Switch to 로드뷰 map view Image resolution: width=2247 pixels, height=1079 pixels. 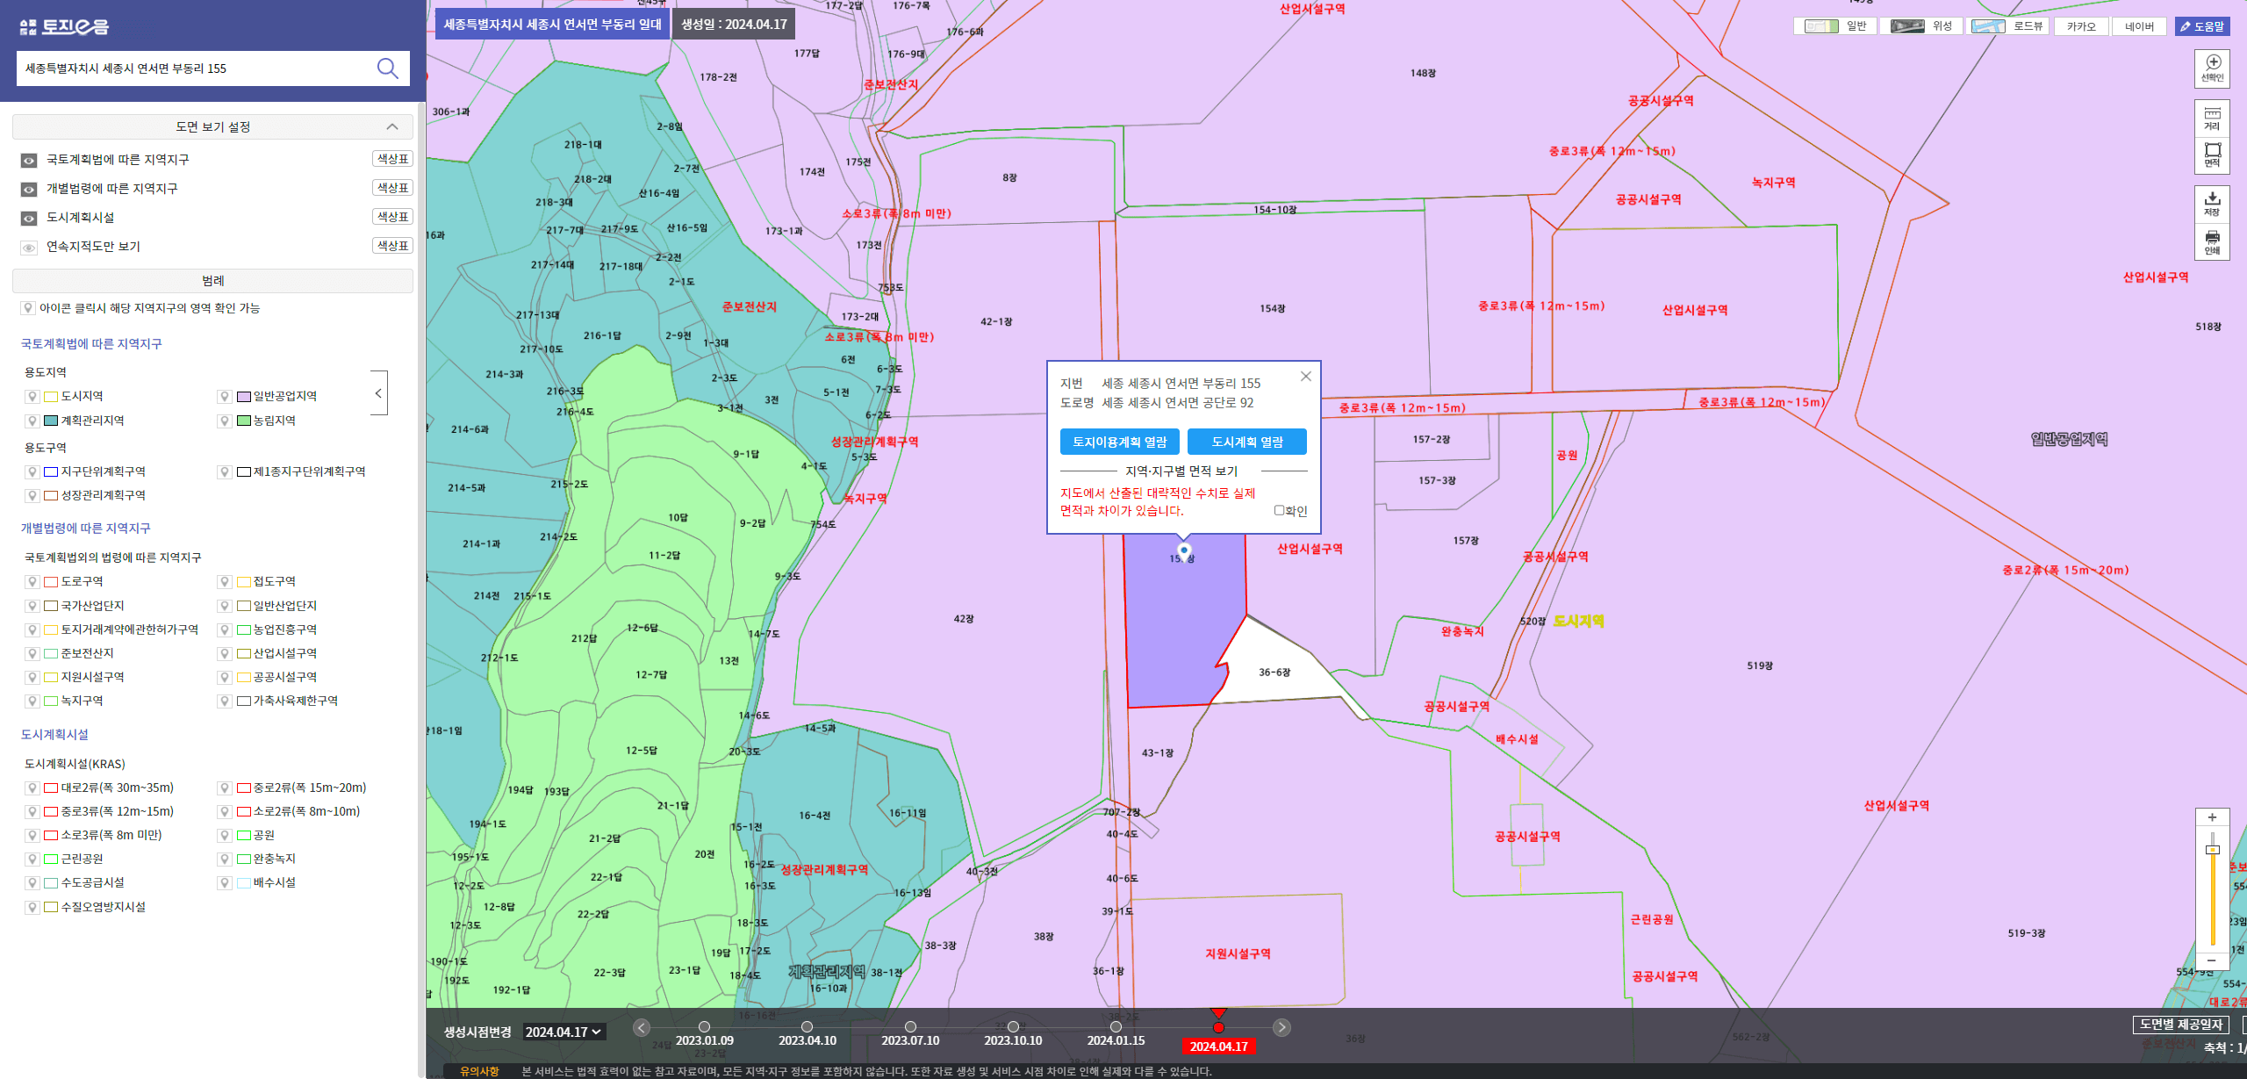pyautogui.click(x=2008, y=26)
